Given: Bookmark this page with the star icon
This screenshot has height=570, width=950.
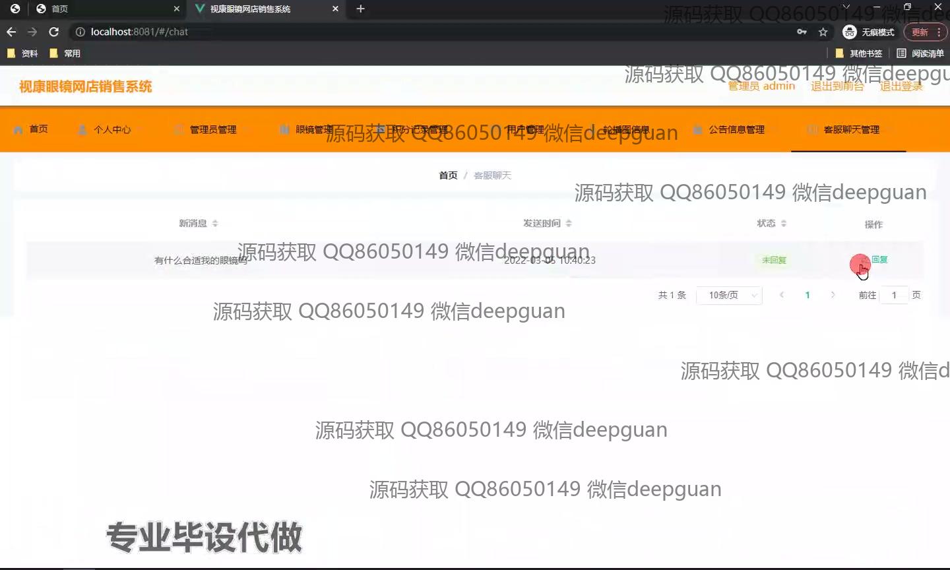Looking at the screenshot, I should coord(823,32).
